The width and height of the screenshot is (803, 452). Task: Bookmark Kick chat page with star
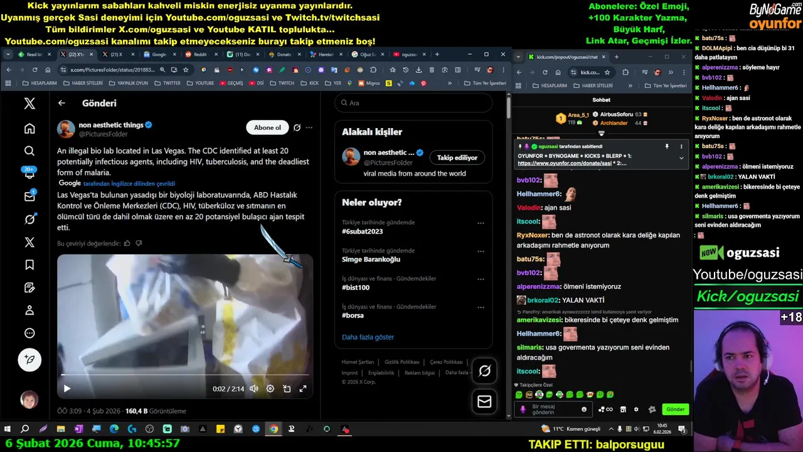pyautogui.click(x=607, y=72)
